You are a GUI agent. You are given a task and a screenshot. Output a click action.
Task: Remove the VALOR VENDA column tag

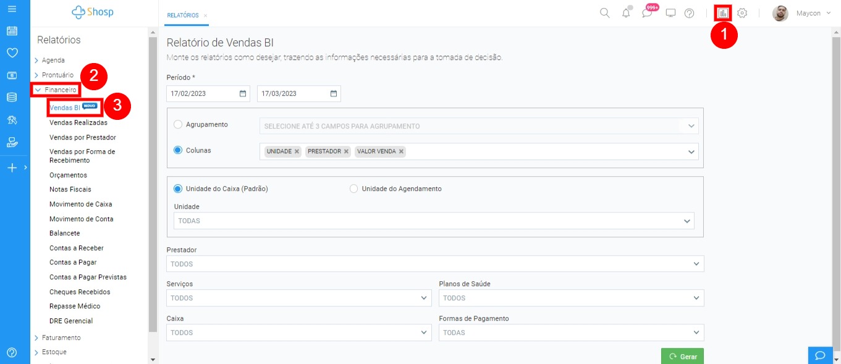click(x=401, y=151)
